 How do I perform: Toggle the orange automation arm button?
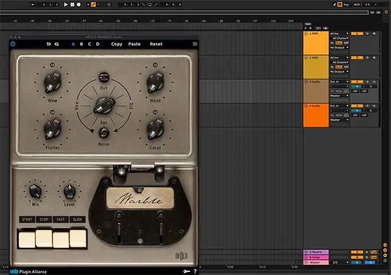[94, 4]
